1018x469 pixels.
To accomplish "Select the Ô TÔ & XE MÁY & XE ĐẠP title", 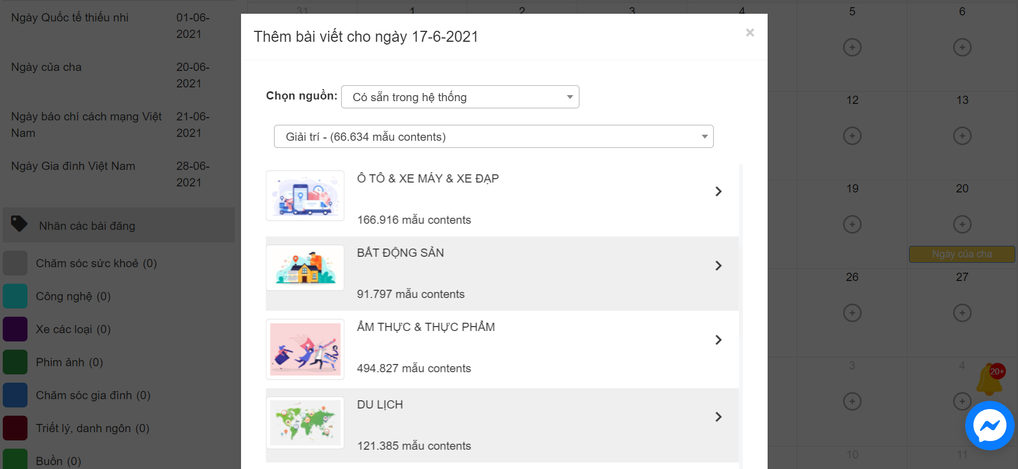I will tap(428, 179).
